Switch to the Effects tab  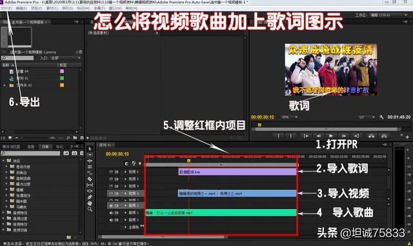coord(45,147)
